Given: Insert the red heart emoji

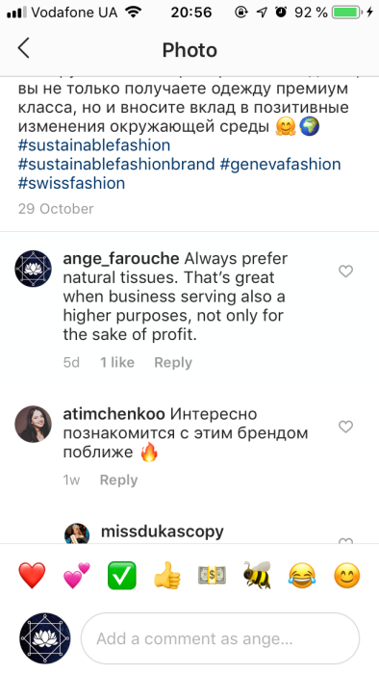Looking at the screenshot, I should [x=32, y=576].
